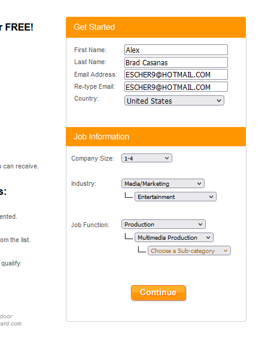Open the Multimedia Production dropdown
The image size is (274, 347).
pos(174,237)
